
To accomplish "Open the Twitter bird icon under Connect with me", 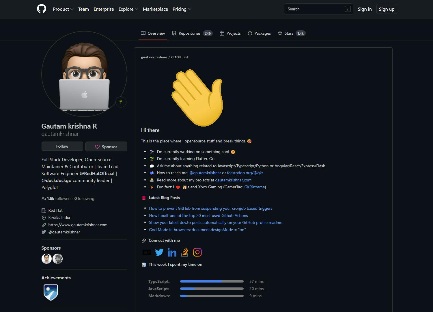I will pos(159,252).
